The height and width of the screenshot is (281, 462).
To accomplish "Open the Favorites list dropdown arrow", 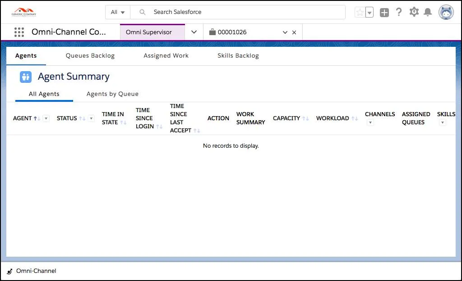I will (370, 12).
